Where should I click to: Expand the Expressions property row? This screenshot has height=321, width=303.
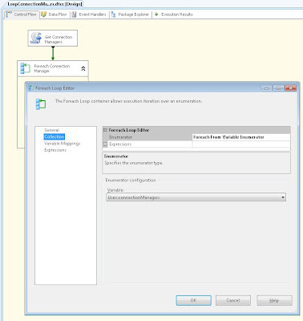click(105, 144)
